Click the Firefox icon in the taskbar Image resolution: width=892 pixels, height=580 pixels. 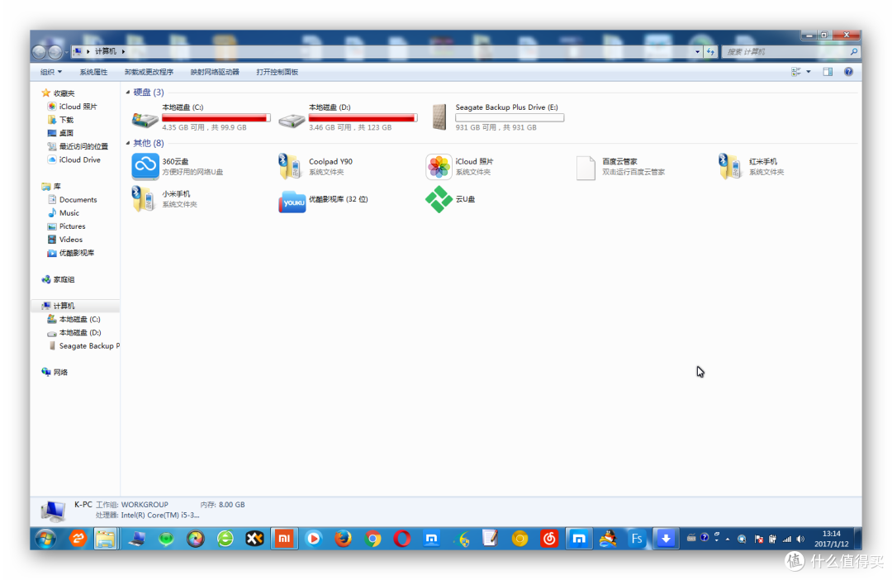(343, 538)
